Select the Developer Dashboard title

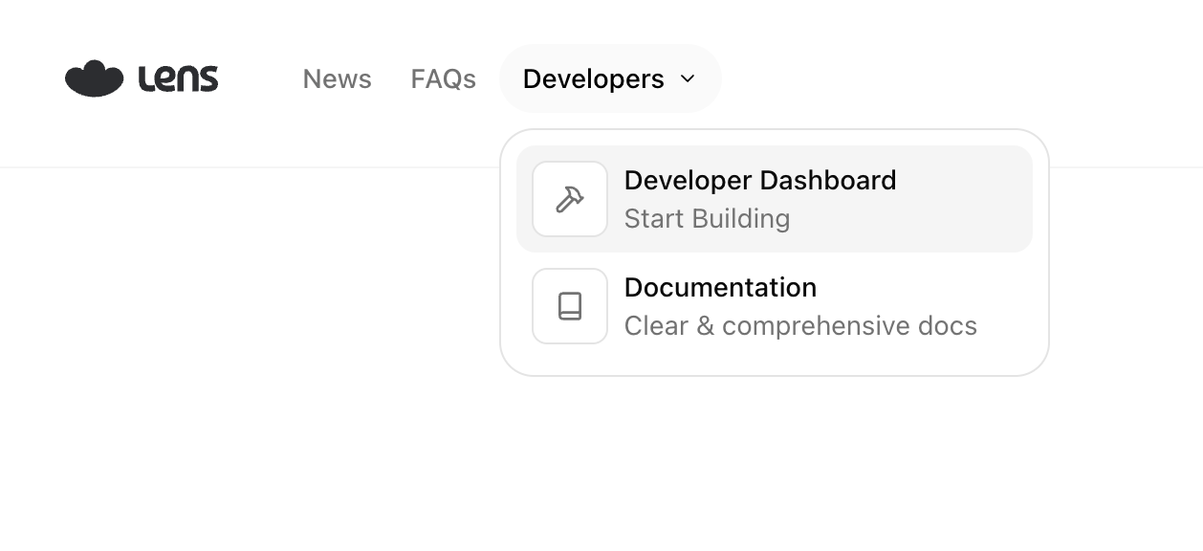759,180
